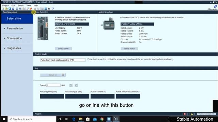The image size is (218, 122).
Task: Click the jog Speed input field
Action: pyautogui.click(x=53, y=85)
